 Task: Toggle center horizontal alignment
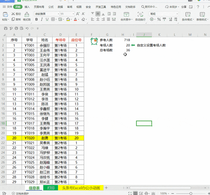[x=98, y=19]
